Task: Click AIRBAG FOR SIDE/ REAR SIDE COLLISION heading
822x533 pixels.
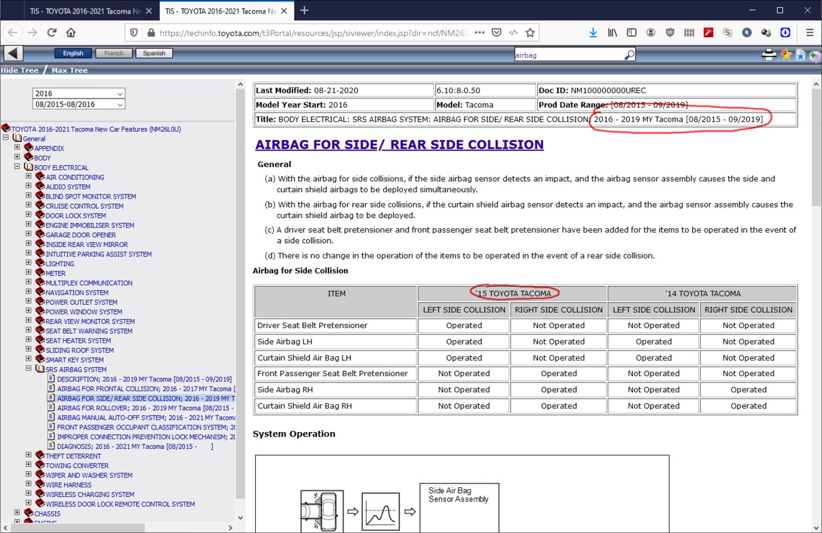Action: click(x=399, y=145)
